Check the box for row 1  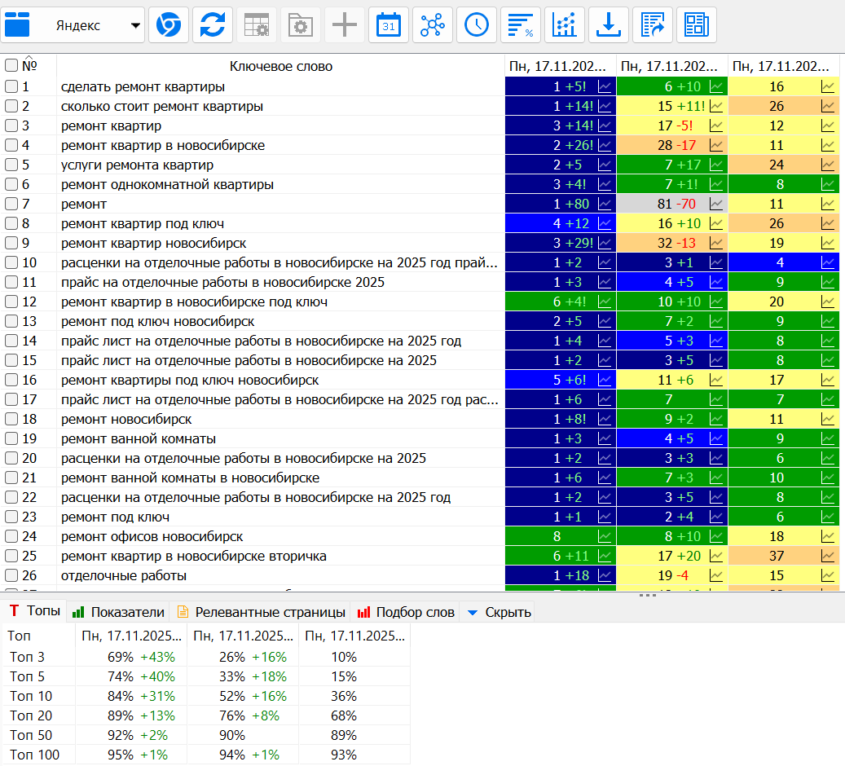11,87
